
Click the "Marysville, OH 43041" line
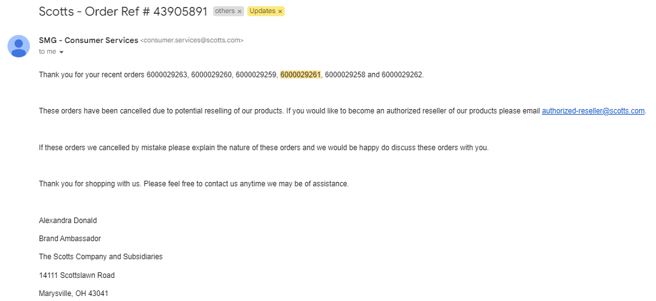pyautogui.click(x=74, y=294)
